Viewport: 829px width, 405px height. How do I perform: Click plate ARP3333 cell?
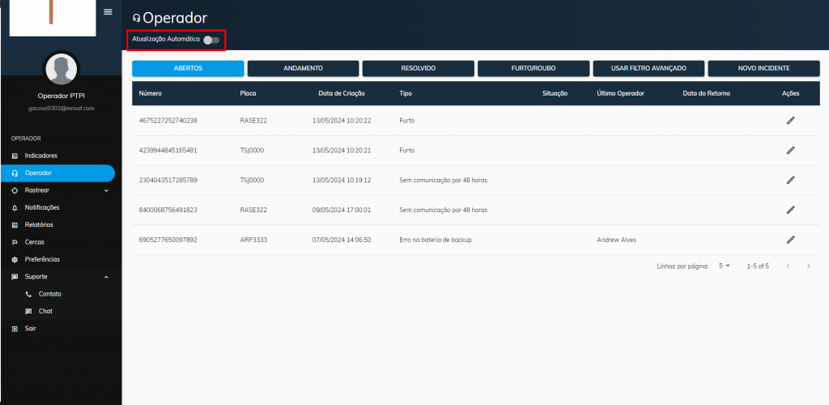point(253,240)
